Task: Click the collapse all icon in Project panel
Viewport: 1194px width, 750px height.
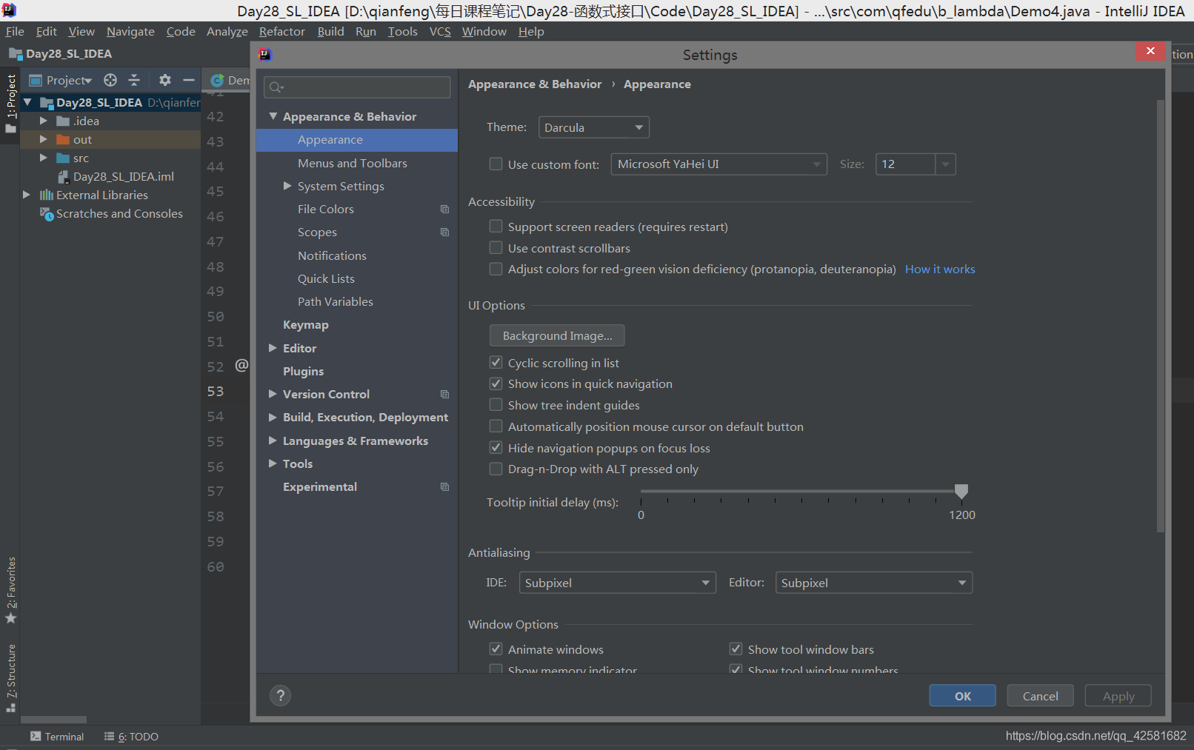Action: pos(134,80)
